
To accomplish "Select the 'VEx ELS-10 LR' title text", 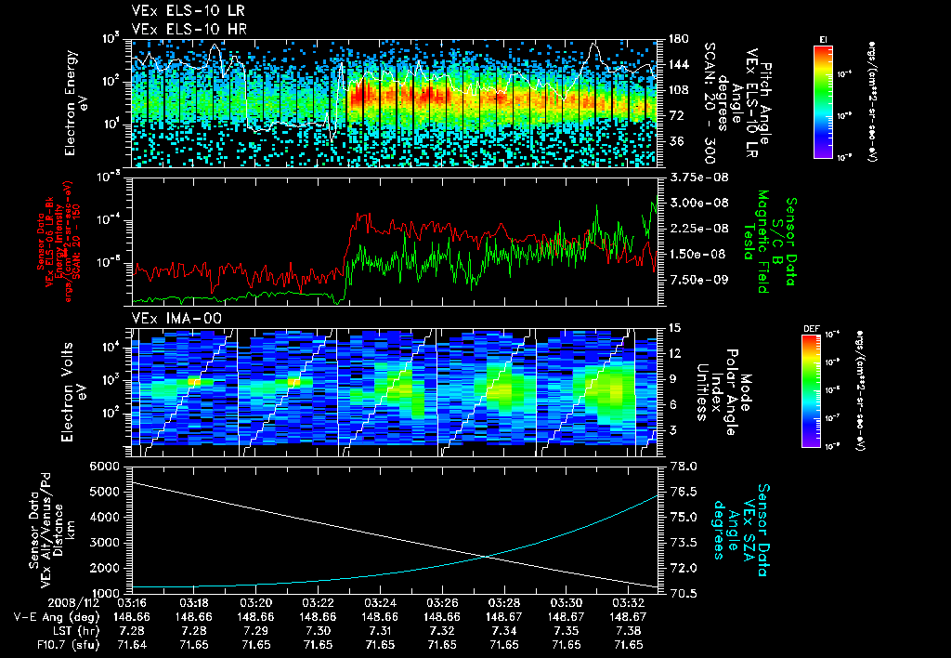I will click(188, 11).
